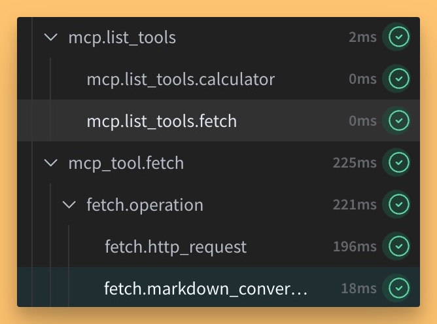Collapse the fetch.operation chevron

click(x=69, y=205)
